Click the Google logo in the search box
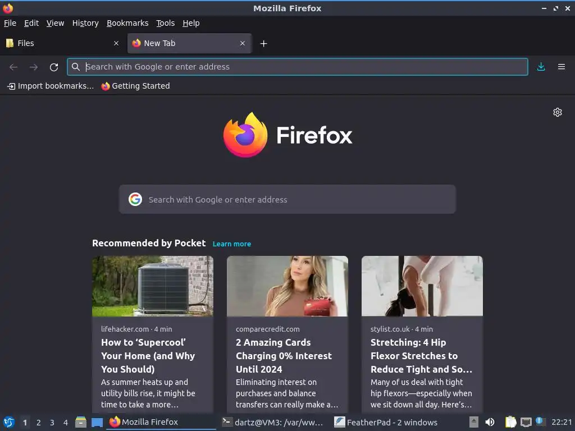Screen dimensions: 575x431 click(x=135, y=199)
